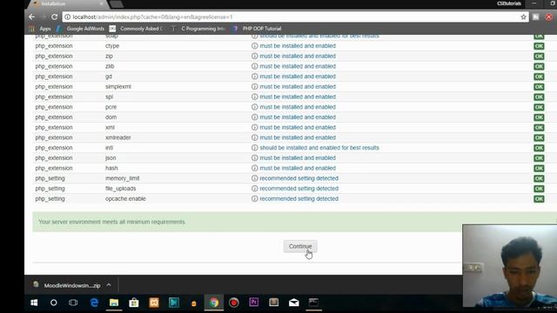557x313 pixels.
Task: Select 'file_uploads' cell text
Action: [120, 189]
